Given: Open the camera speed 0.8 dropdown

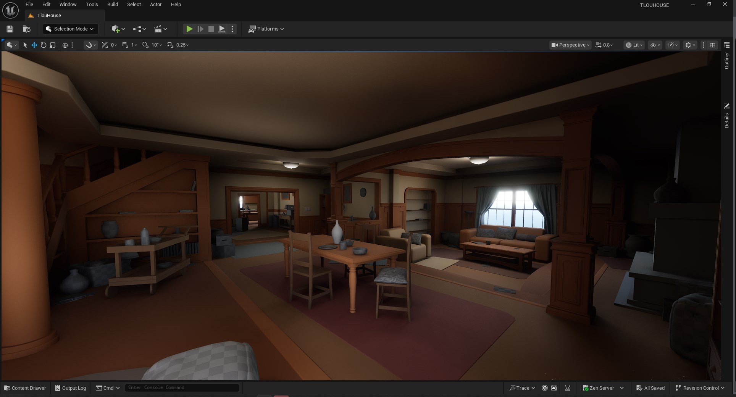Looking at the screenshot, I should click(604, 45).
